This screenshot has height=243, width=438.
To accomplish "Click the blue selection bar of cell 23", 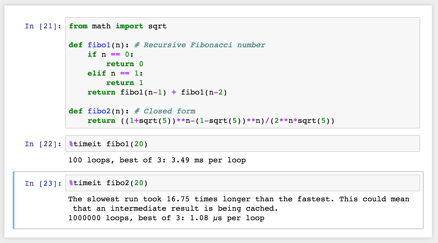I will tap(14, 200).
